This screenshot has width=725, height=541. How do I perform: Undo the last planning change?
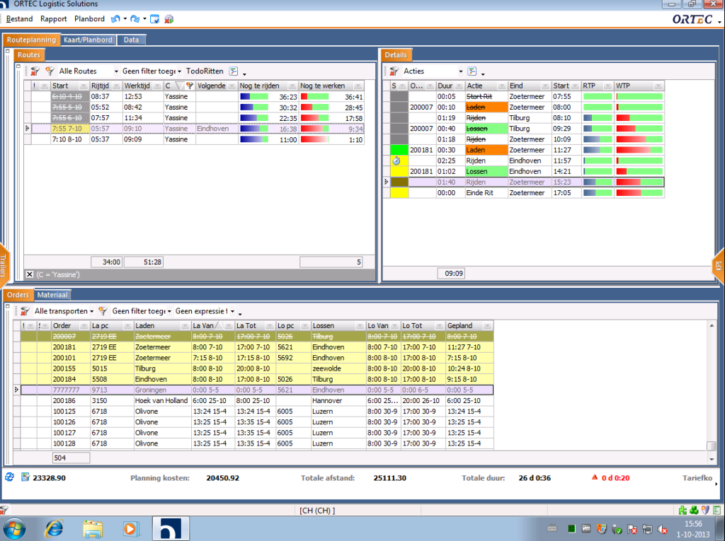tap(115, 19)
